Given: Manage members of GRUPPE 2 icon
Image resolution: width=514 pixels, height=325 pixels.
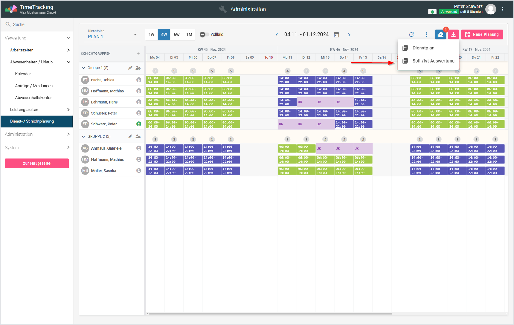Looking at the screenshot, I should [138, 136].
